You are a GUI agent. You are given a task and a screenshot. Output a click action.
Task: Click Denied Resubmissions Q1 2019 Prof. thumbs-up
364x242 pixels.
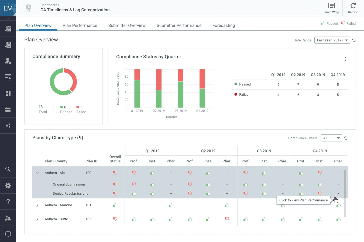(134, 194)
